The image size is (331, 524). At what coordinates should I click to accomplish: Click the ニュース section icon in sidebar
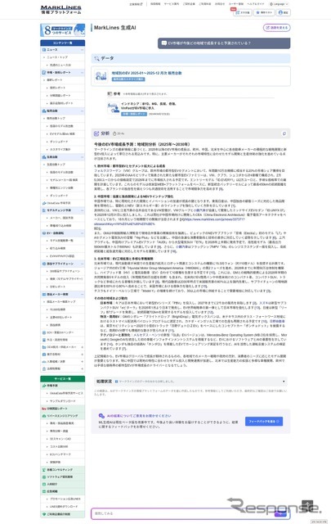pyautogui.click(x=43, y=49)
